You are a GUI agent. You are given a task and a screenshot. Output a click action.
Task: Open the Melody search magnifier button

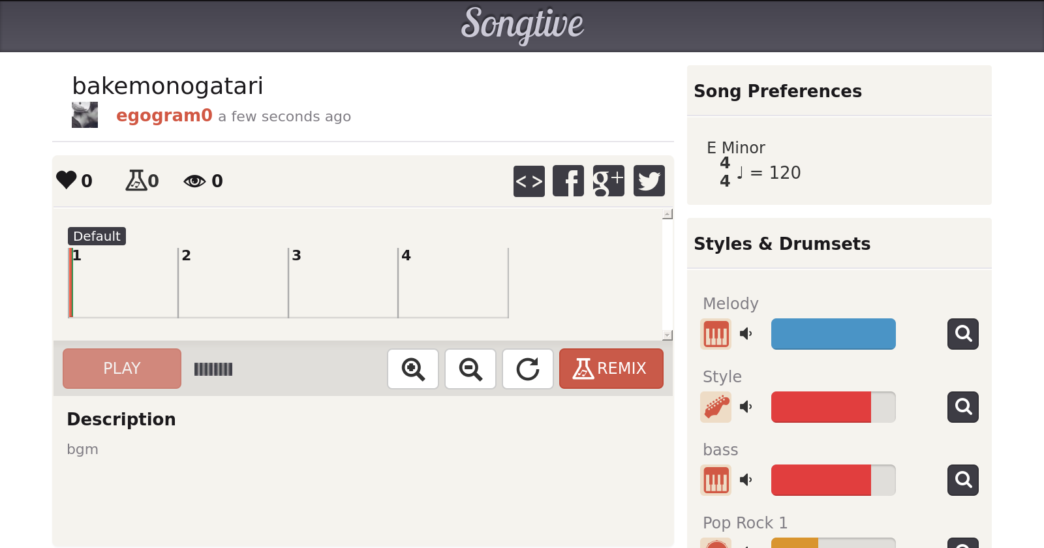(963, 334)
